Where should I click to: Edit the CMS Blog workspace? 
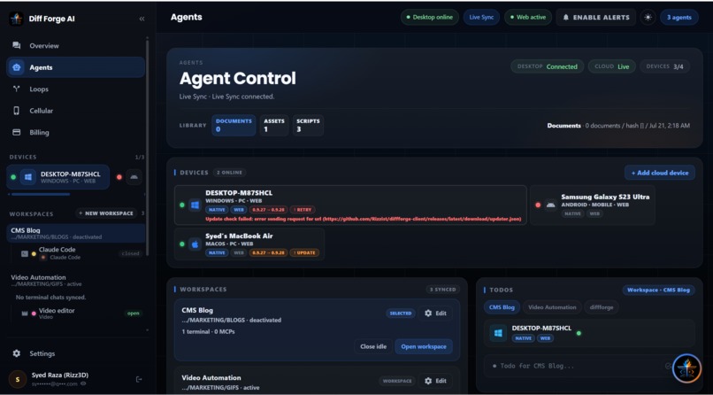click(x=435, y=314)
